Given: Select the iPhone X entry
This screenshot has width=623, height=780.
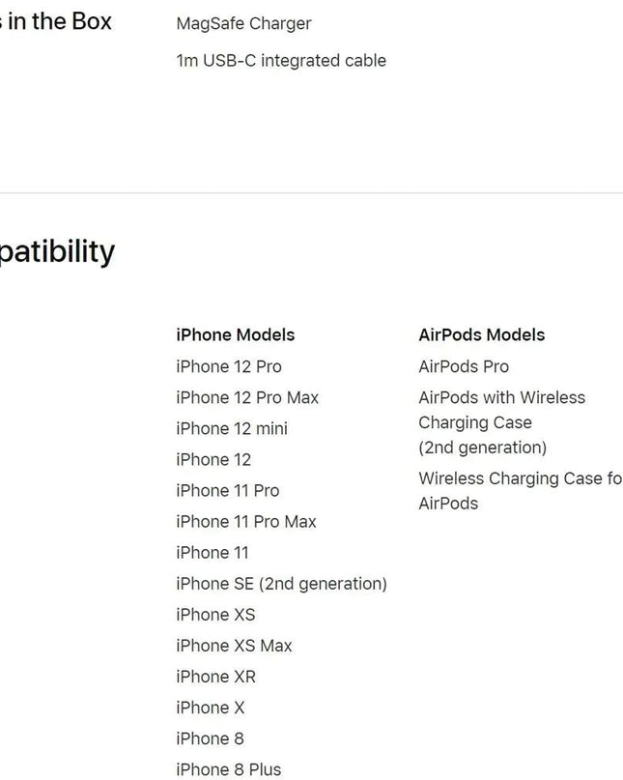Looking at the screenshot, I should [210, 708].
